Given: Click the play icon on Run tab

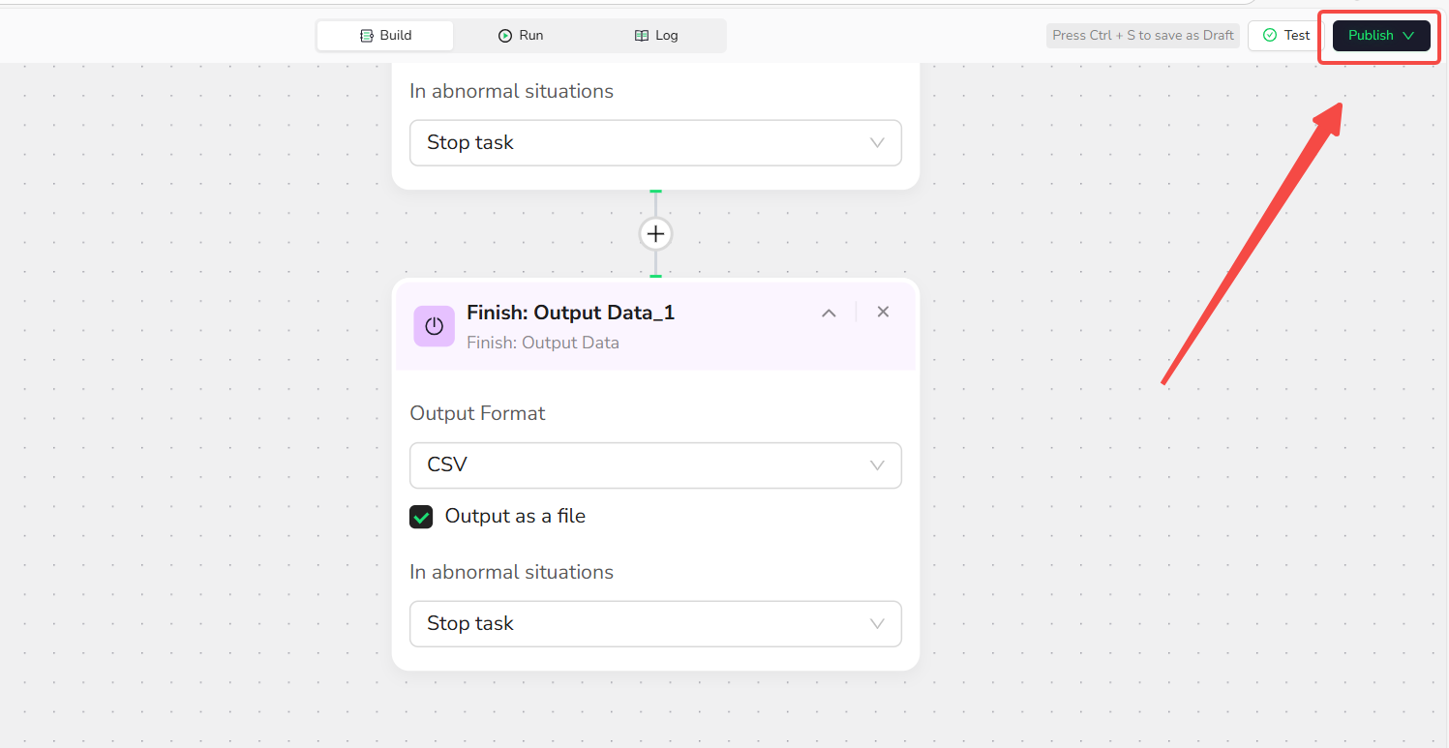Looking at the screenshot, I should tap(505, 36).
